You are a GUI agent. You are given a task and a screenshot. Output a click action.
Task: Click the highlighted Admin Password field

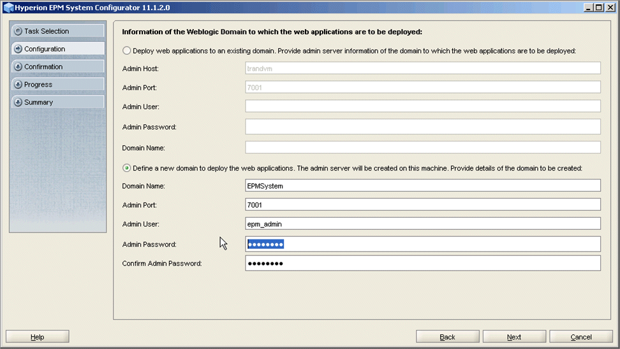[x=423, y=244]
